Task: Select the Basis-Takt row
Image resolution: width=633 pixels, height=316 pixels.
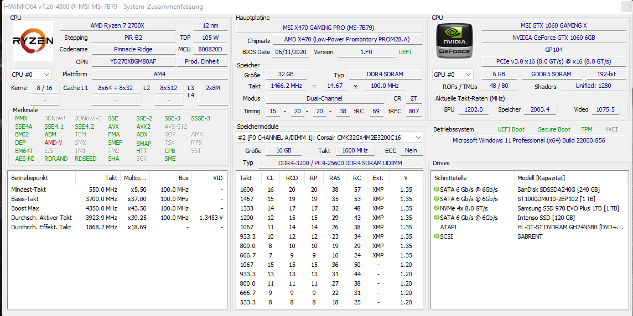Action: click(x=117, y=199)
